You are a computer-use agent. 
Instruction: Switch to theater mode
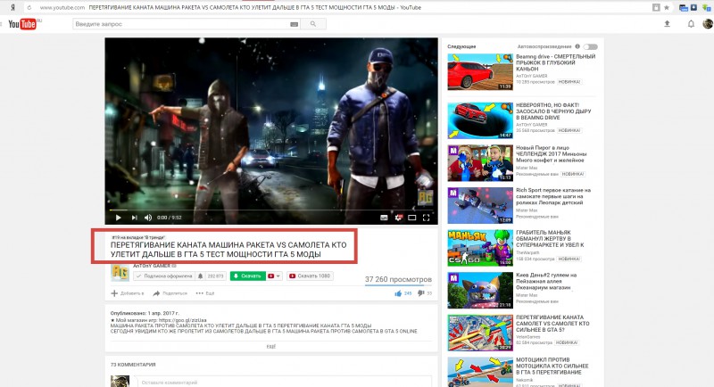(x=412, y=218)
